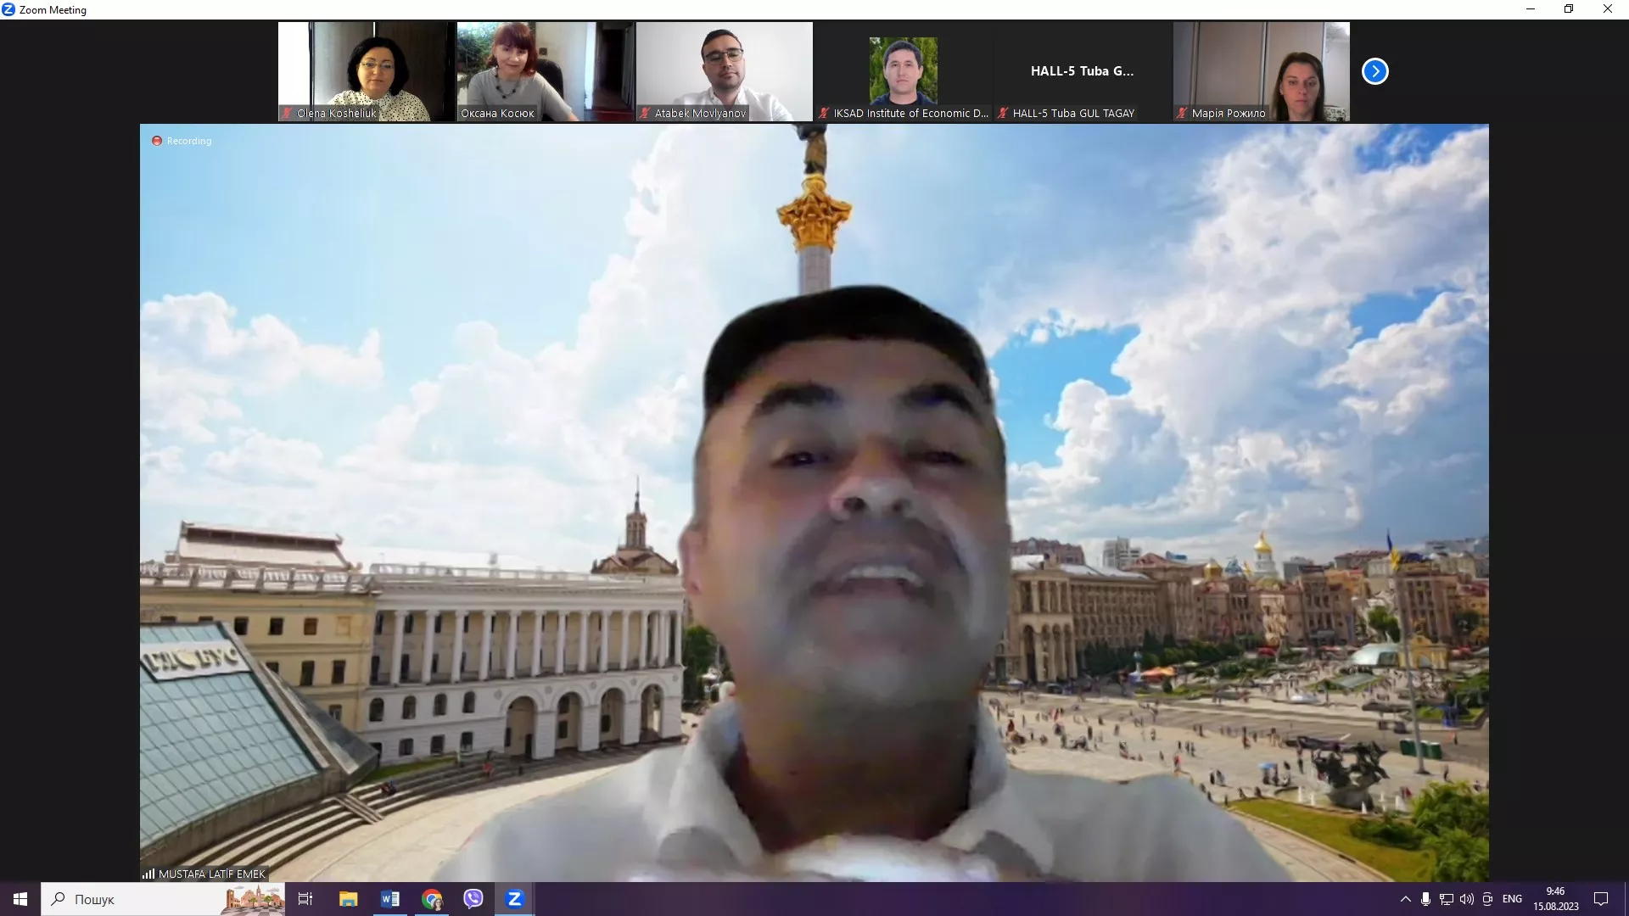Open clock and date flyout
This screenshot has height=916, width=1629.
tap(1555, 899)
